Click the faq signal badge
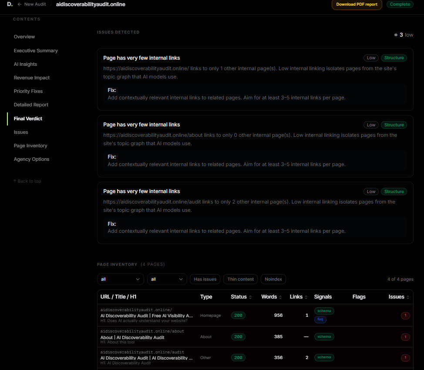 tap(320, 319)
